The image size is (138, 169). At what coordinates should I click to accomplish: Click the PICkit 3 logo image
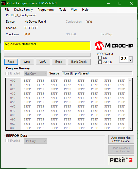[x=121, y=160]
